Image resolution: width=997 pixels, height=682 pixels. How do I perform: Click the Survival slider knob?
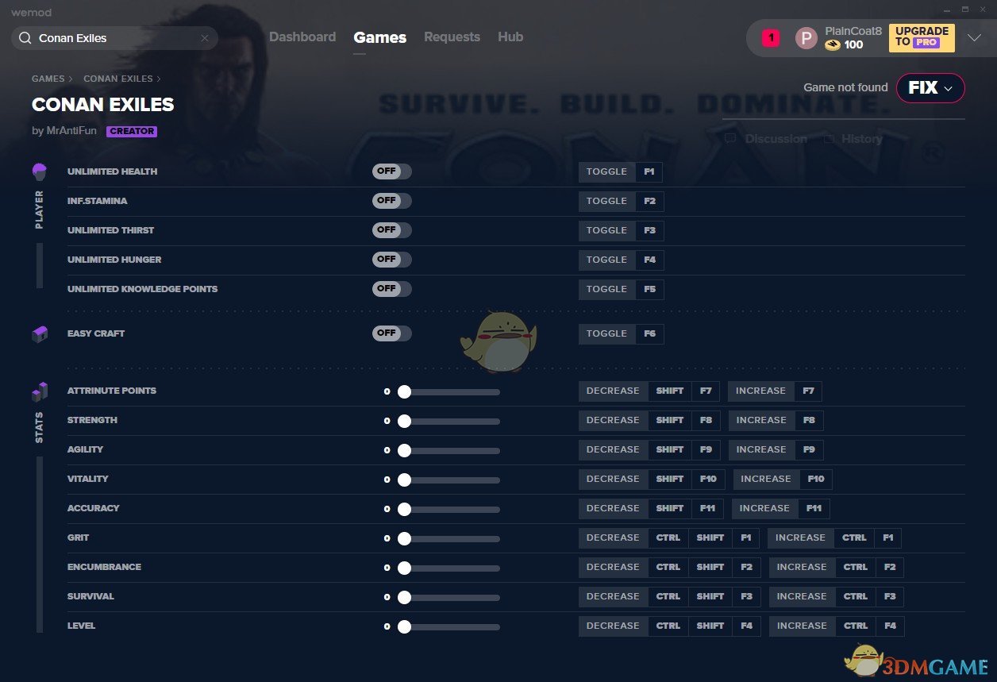point(404,597)
